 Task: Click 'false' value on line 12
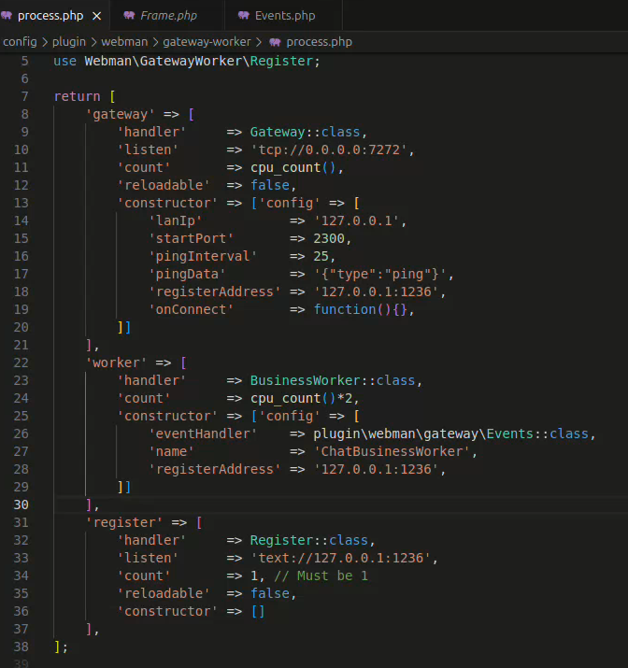coord(270,185)
